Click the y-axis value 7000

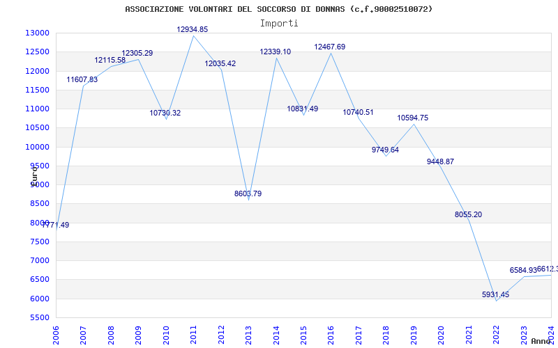pos(39,260)
